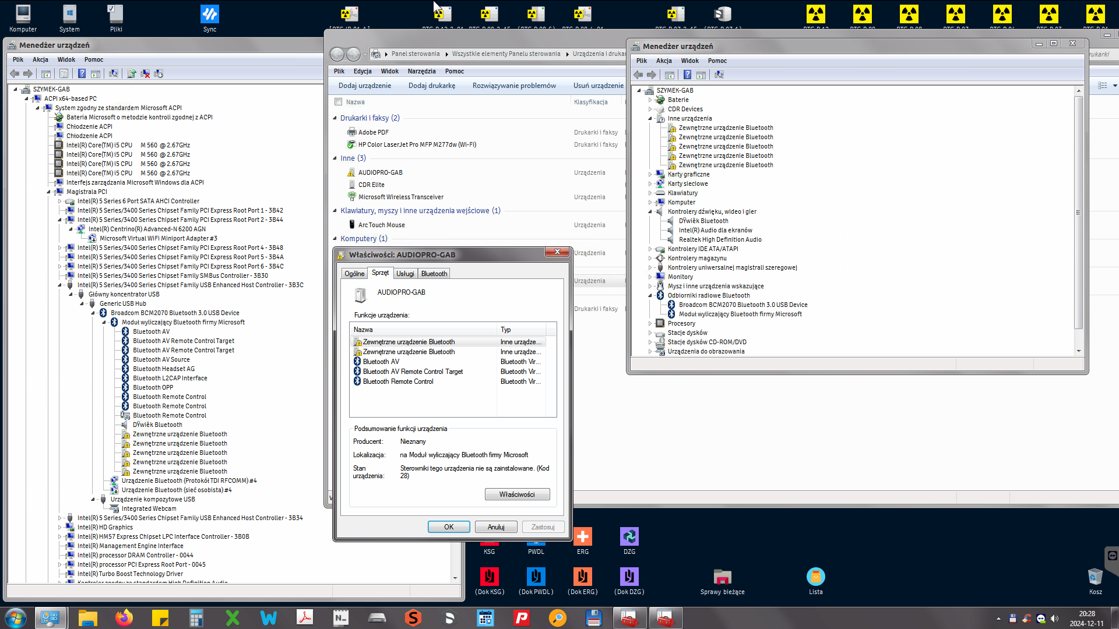1119x629 pixels.
Task: Collapse Odbiorniki radiowe Bluetooth node
Action: 650,296
